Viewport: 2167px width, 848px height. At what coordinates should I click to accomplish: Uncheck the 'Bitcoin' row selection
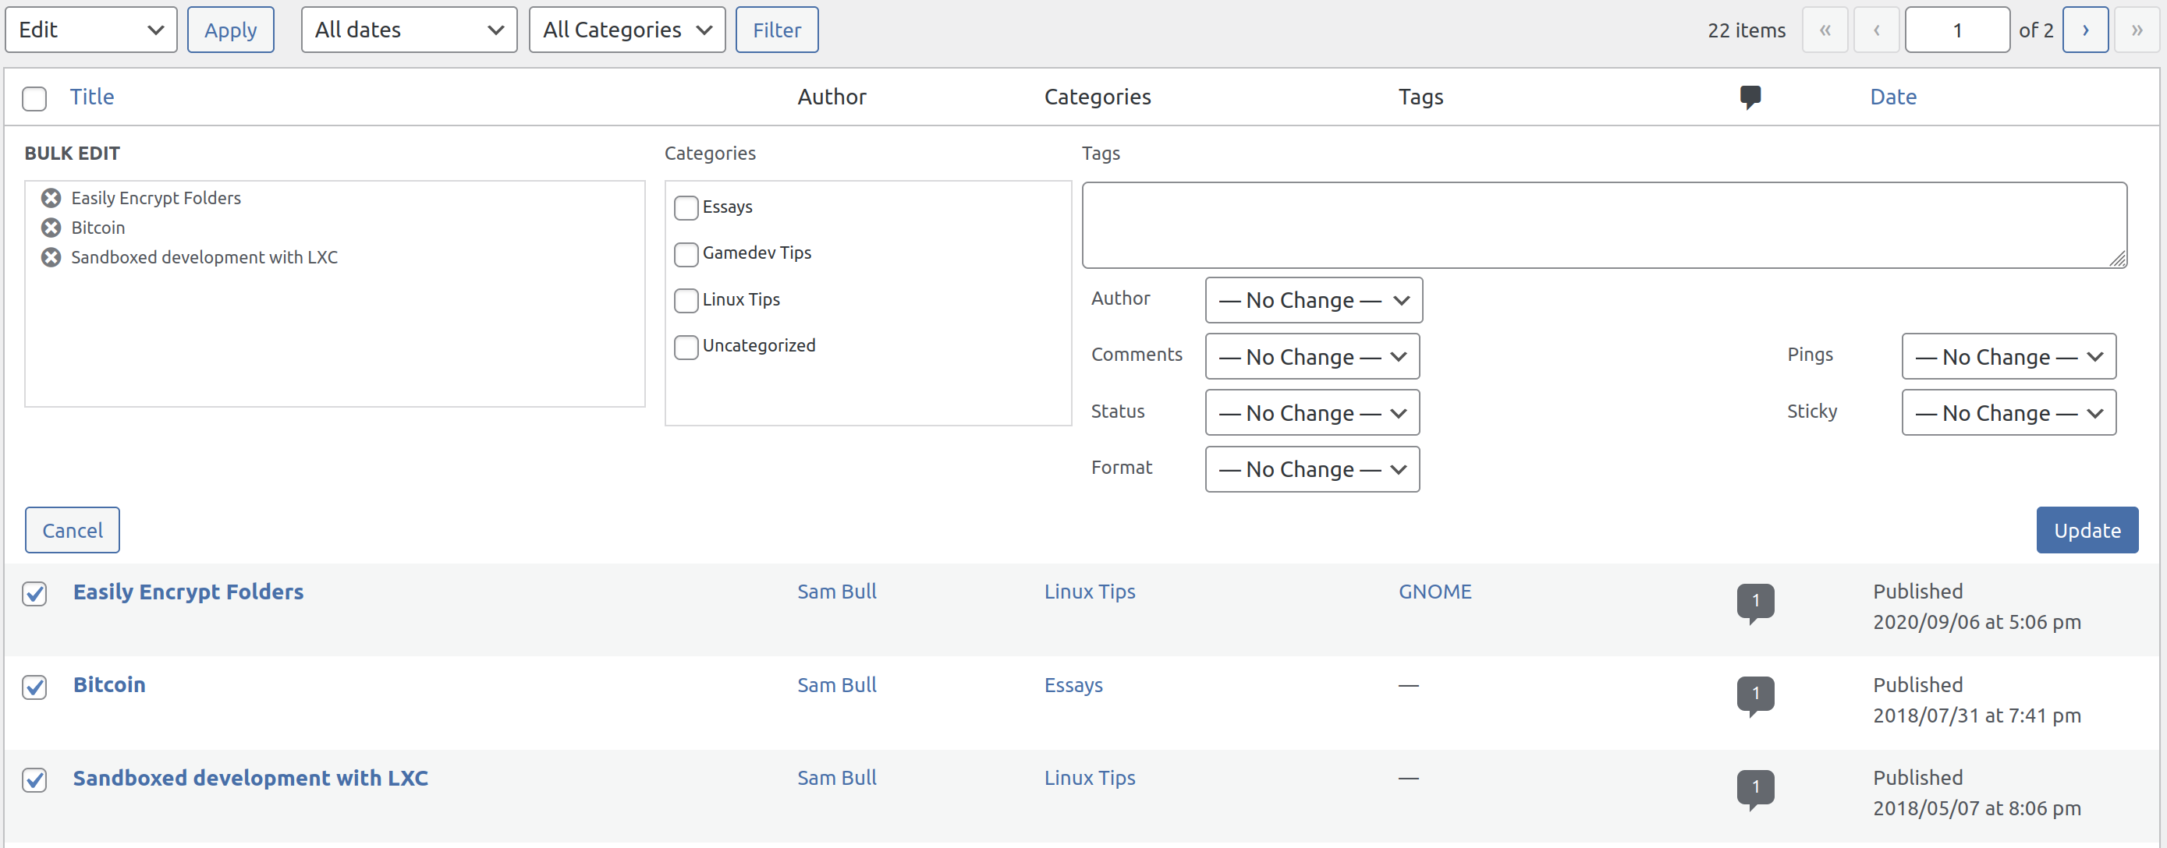pyautogui.click(x=34, y=688)
